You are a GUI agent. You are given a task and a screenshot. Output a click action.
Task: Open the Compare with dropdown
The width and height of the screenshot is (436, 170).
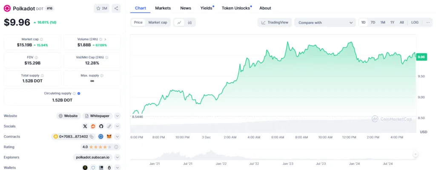[325, 23]
